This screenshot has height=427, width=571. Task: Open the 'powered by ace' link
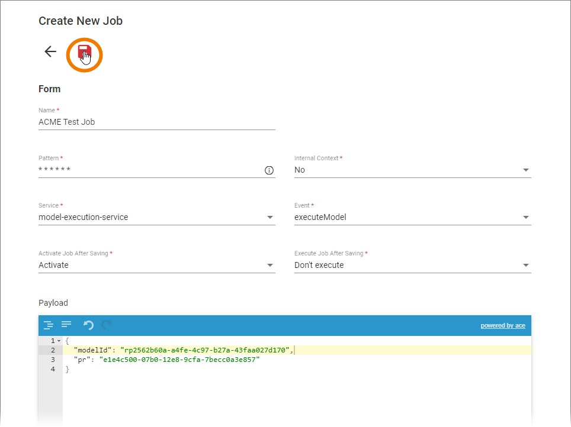502,325
